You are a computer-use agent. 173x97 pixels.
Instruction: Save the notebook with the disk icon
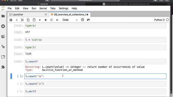pyautogui.click(x=11, y=20)
